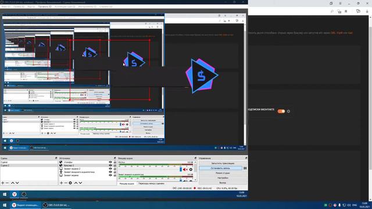
Task: Open the Справка menu in OBS
Action: coord(106,6)
